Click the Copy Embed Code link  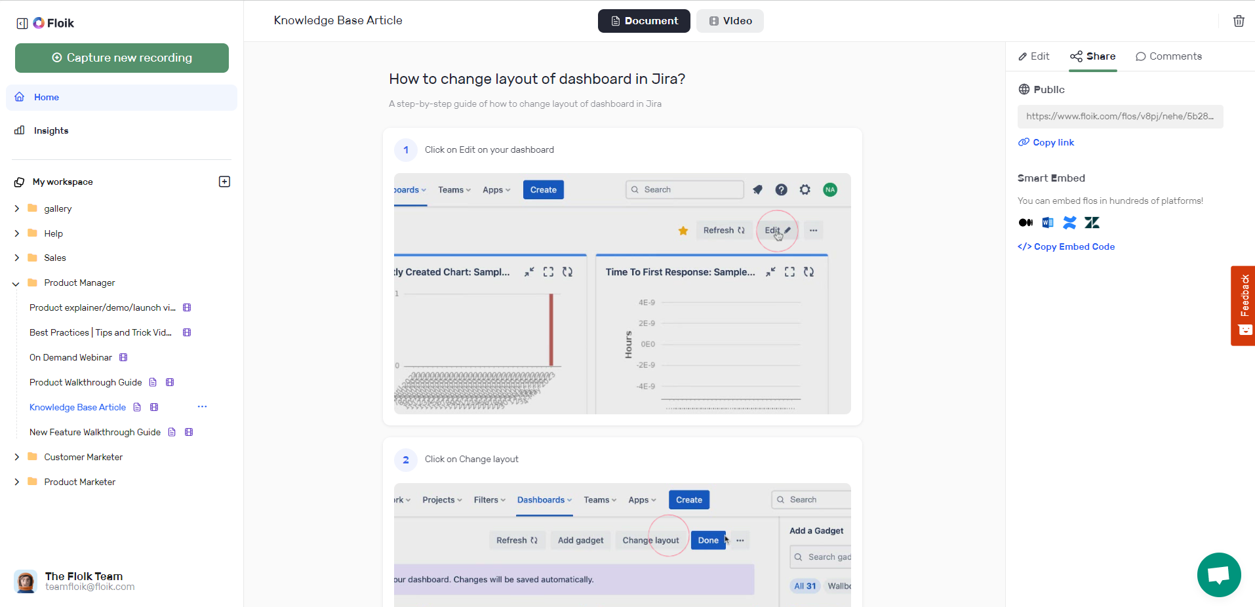(1066, 246)
